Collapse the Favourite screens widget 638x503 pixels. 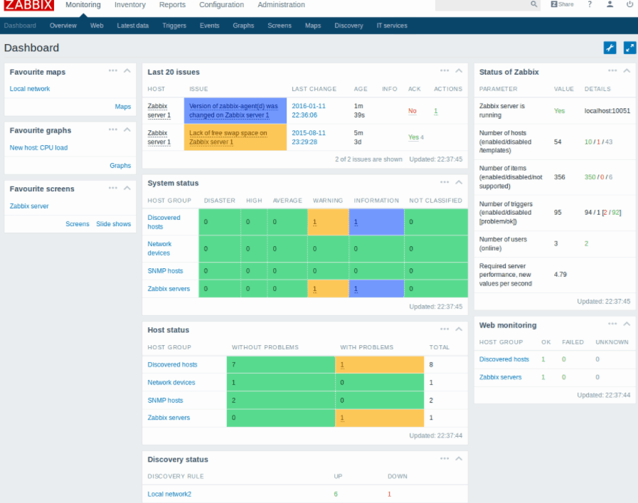127,188
